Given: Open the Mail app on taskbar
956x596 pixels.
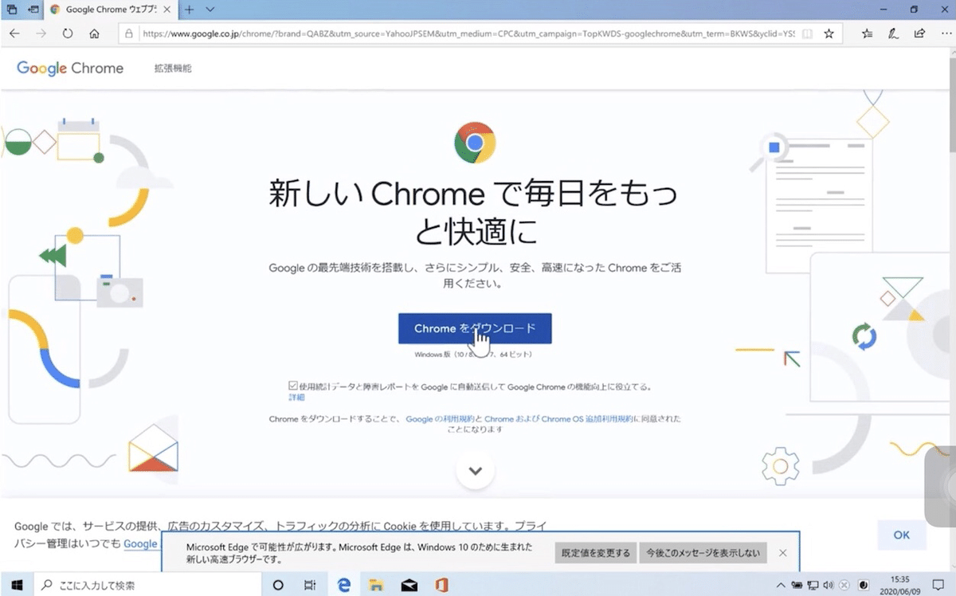Looking at the screenshot, I should [x=409, y=585].
